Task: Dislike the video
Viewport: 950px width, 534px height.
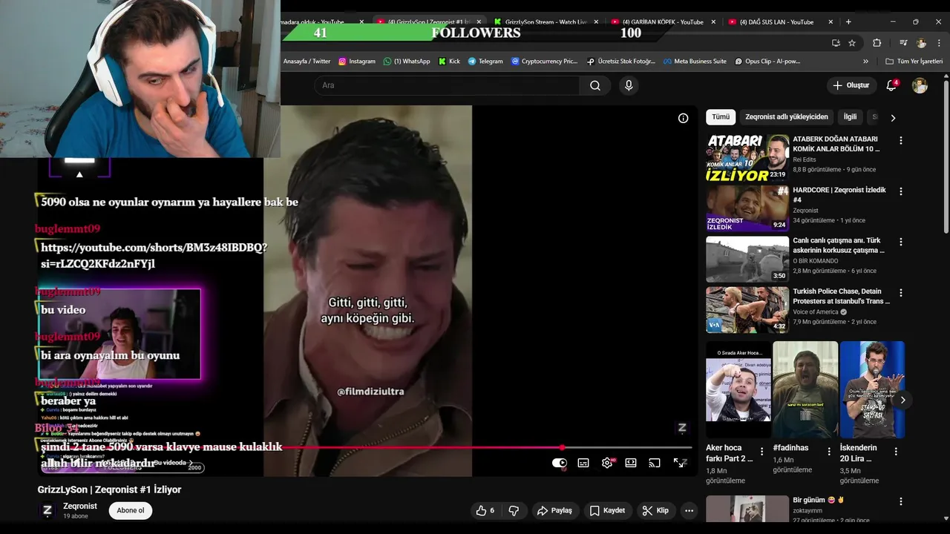Action: pos(514,510)
